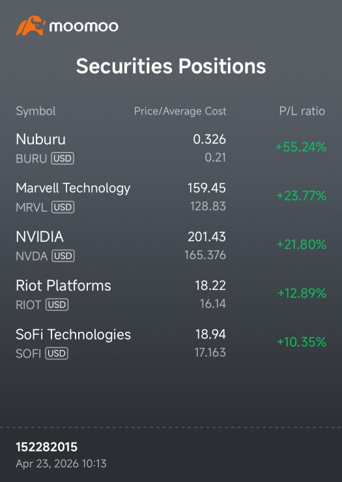Click the +21.80% NVIDIA P/L value
The width and height of the screenshot is (342, 482).
point(302,245)
